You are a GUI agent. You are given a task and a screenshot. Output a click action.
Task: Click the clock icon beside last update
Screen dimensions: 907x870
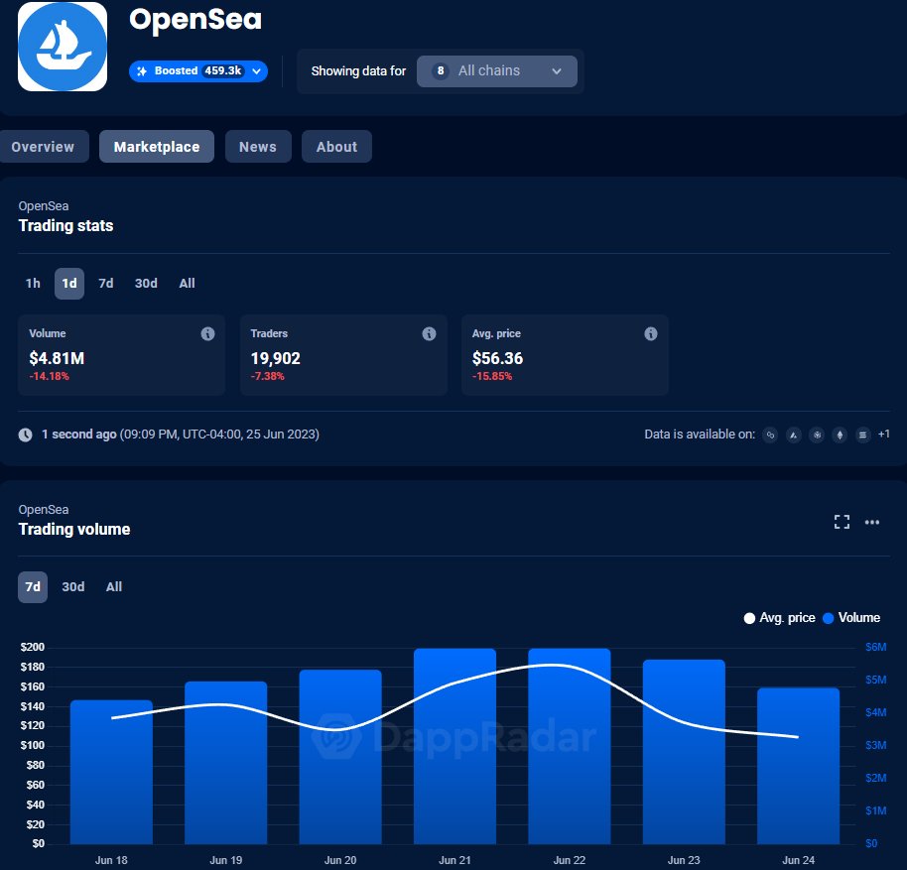[x=26, y=435]
